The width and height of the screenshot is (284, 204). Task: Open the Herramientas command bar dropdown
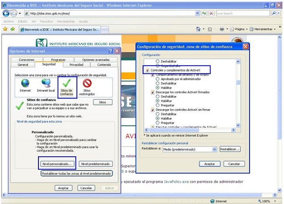coord(262,29)
